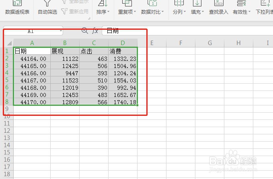Image resolution: width=273 pixels, height=179 pixels.
Task: Click the 查找录入 lookup entry tool
Action: [x=218, y=8]
